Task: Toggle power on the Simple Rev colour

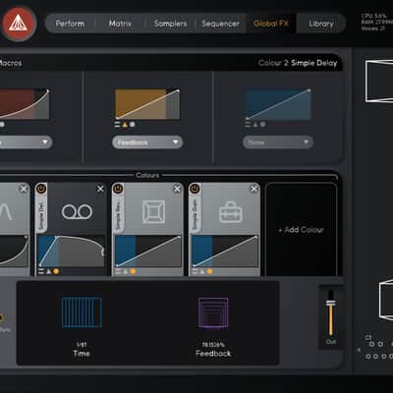Action: pyautogui.click(x=118, y=189)
